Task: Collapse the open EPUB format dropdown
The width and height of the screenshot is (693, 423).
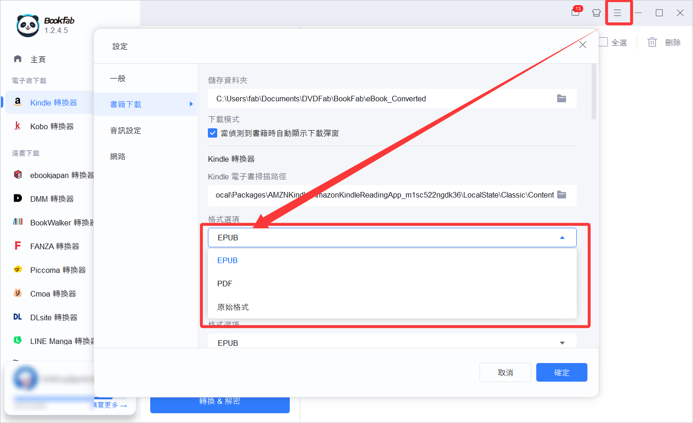Action: (x=562, y=238)
